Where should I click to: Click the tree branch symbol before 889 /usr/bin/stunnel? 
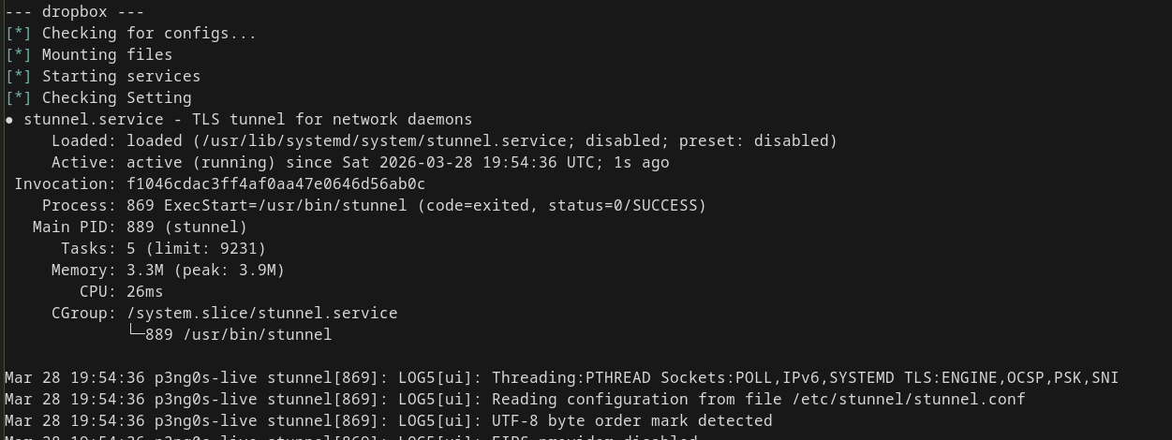pos(135,334)
